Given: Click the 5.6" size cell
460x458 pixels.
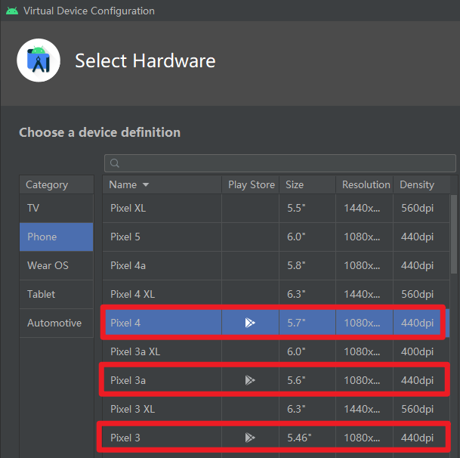Looking at the screenshot, I should (x=307, y=380).
